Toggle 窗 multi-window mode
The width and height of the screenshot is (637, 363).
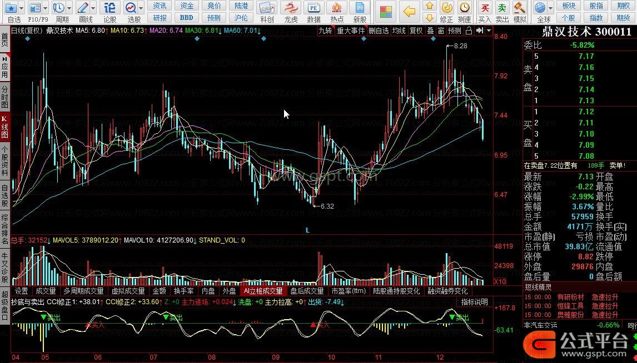coord(441,31)
